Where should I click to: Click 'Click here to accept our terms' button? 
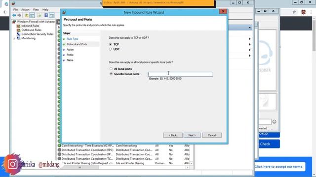click(x=280, y=167)
